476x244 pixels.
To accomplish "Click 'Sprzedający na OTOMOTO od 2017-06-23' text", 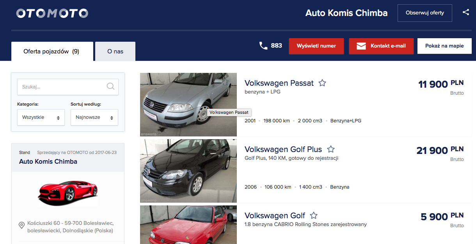I will [x=77, y=152].
